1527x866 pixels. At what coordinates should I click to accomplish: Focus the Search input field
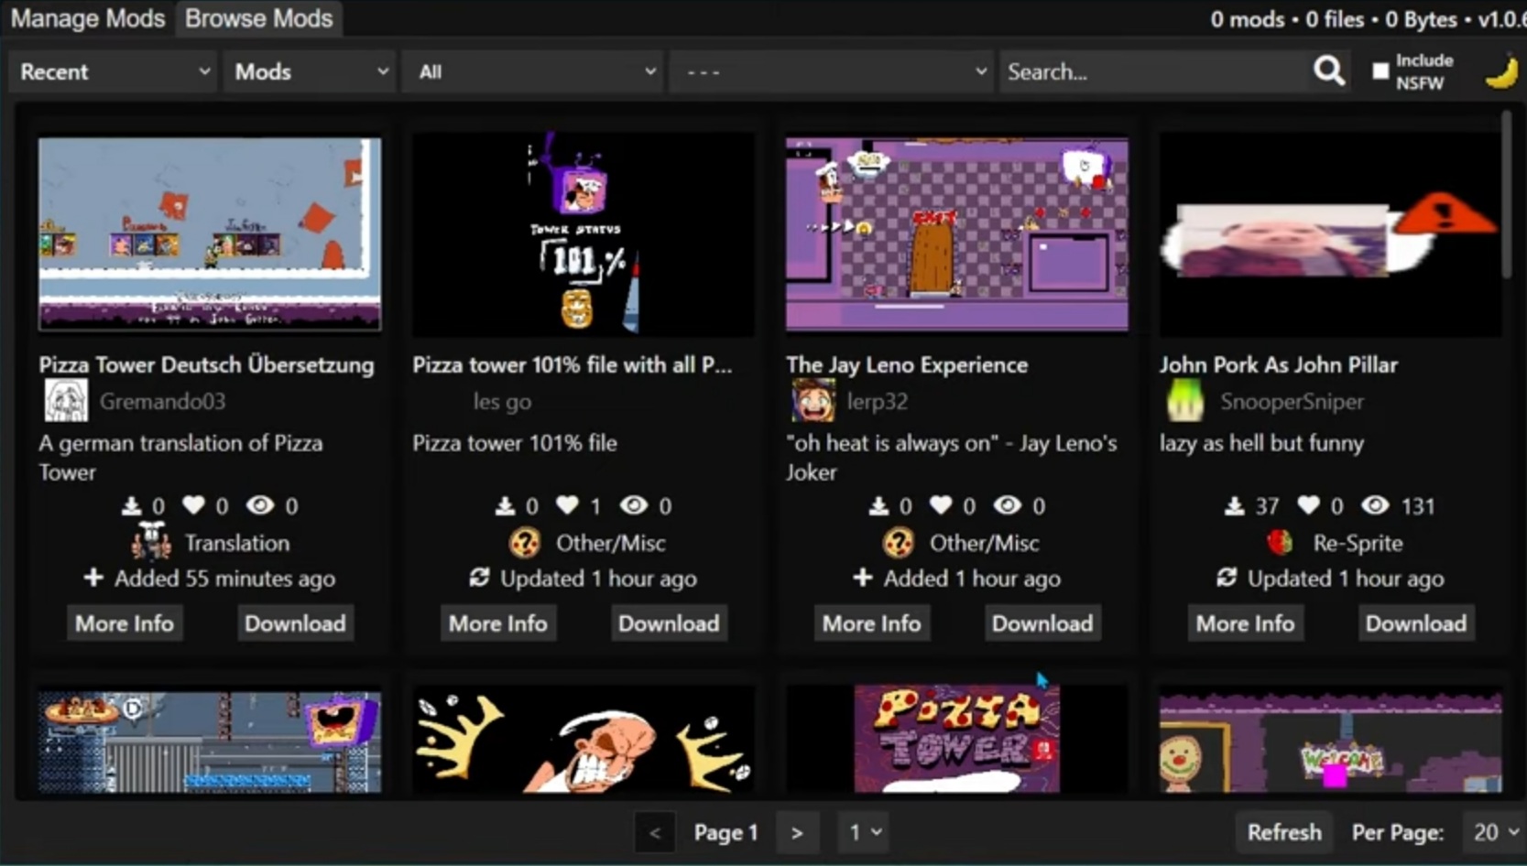(1156, 71)
